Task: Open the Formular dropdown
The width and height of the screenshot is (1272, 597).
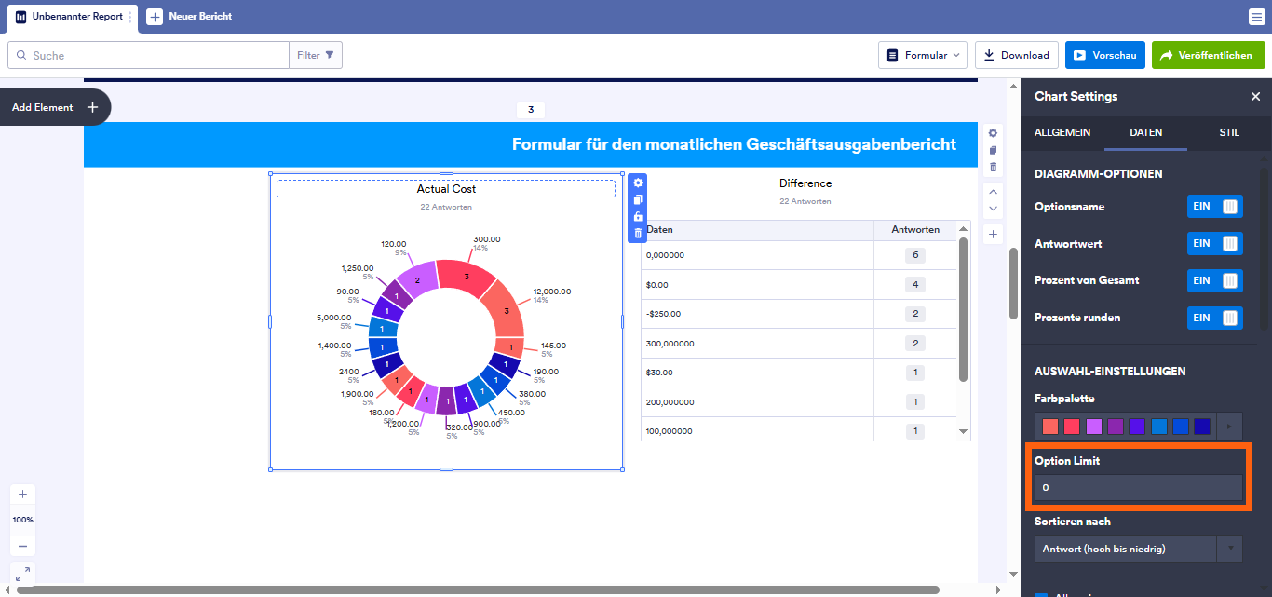Action: click(923, 54)
